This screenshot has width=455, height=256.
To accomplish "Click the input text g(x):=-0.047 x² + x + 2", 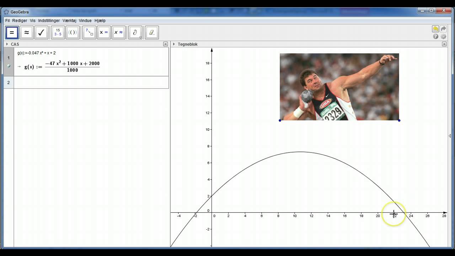I will pos(37,53).
